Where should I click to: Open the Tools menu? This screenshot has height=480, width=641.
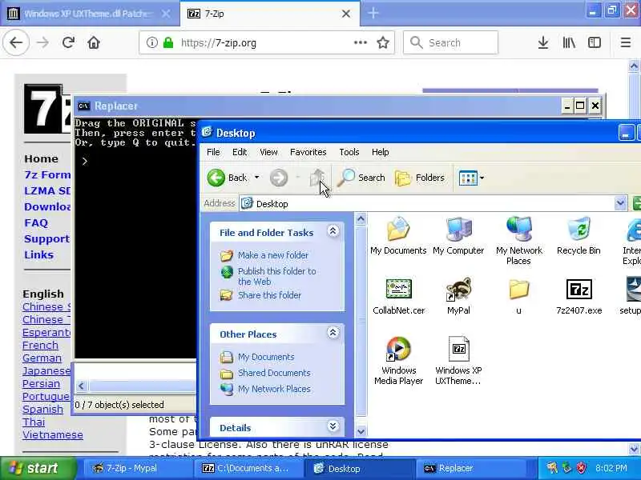click(x=349, y=152)
